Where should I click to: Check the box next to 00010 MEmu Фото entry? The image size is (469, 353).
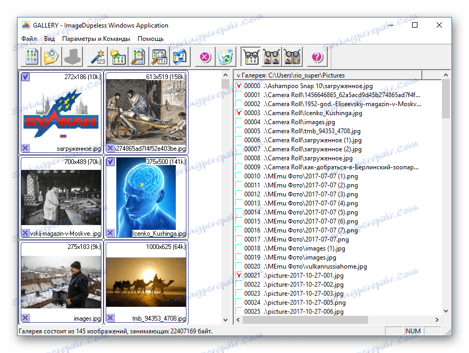[x=238, y=176]
